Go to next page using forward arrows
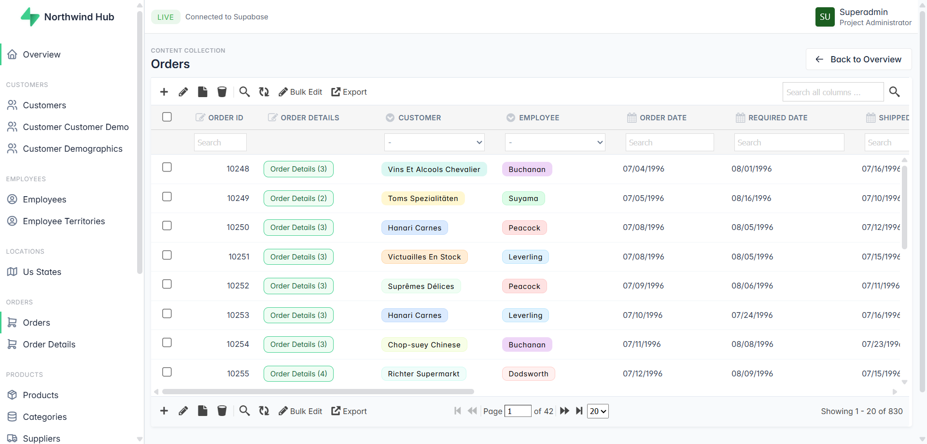The width and height of the screenshot is (927, 444). pos(564,411)
